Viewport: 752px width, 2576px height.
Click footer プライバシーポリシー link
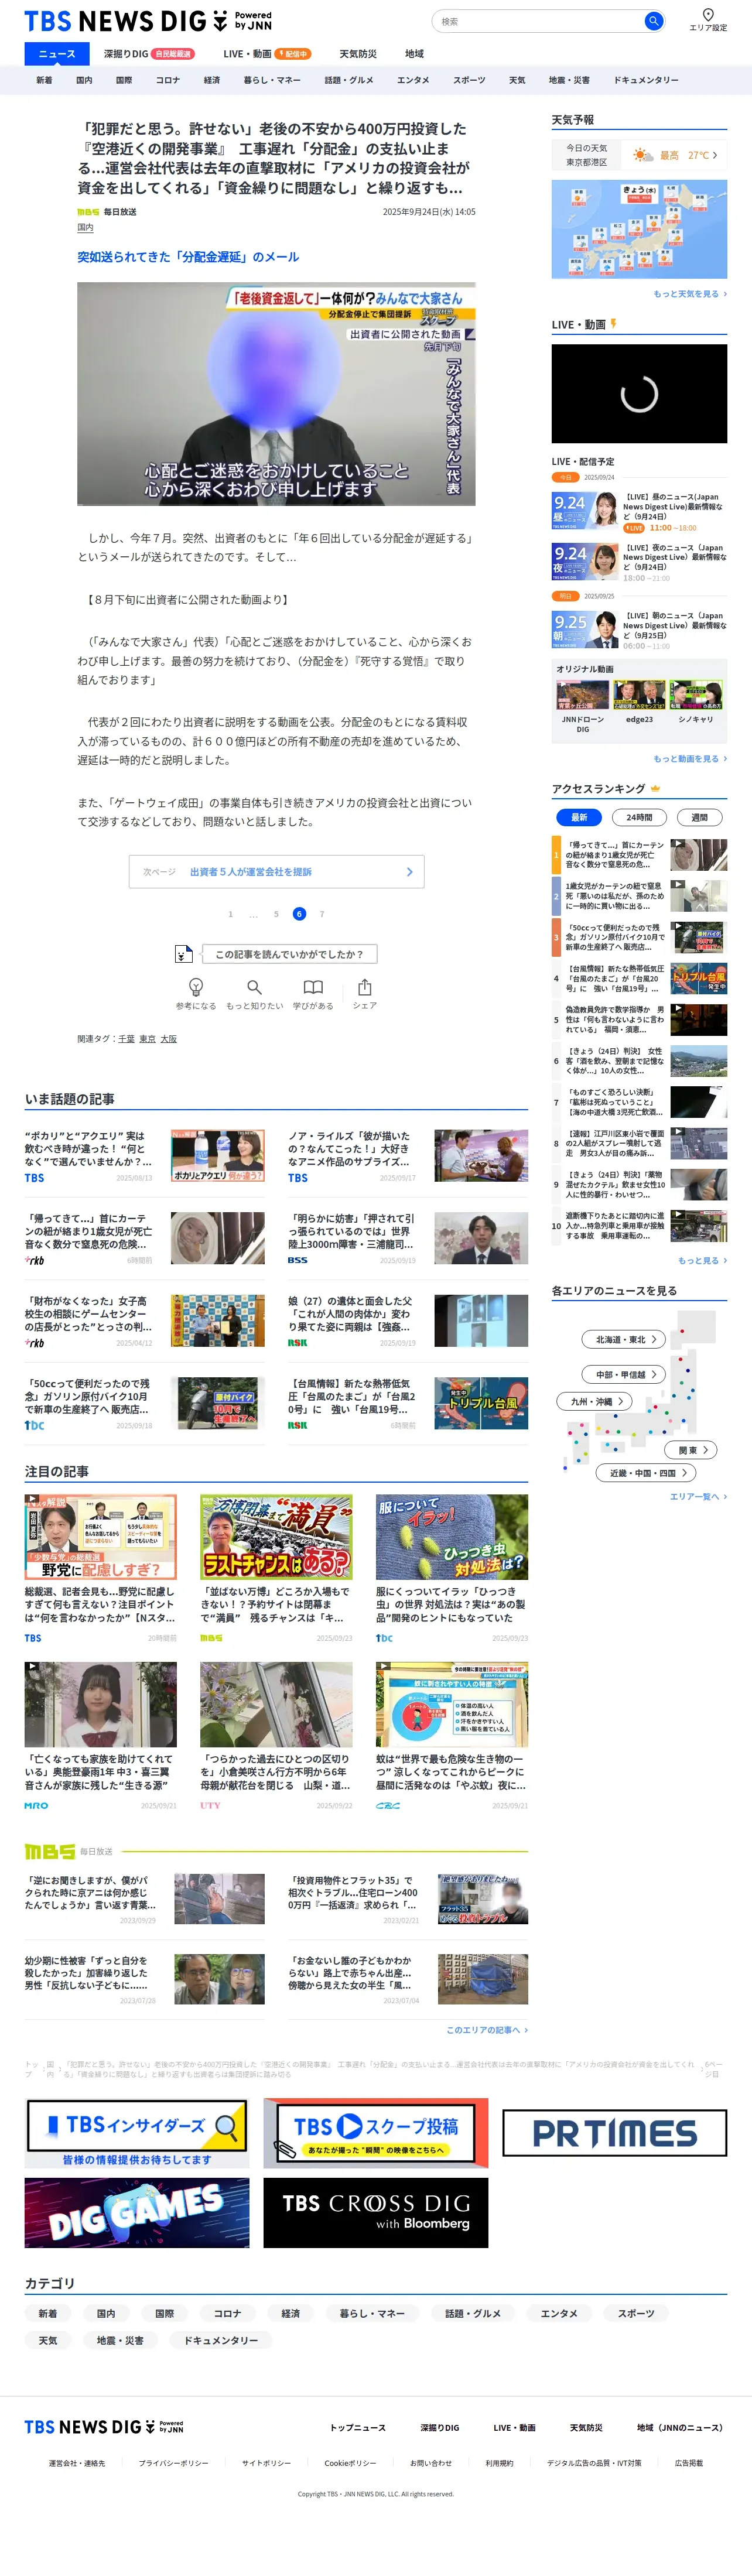pyautogui.click(x=174, y=2463)
